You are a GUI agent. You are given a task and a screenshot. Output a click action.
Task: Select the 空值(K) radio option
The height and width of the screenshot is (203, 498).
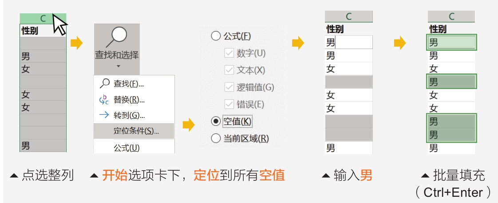(x=216, y=121)
